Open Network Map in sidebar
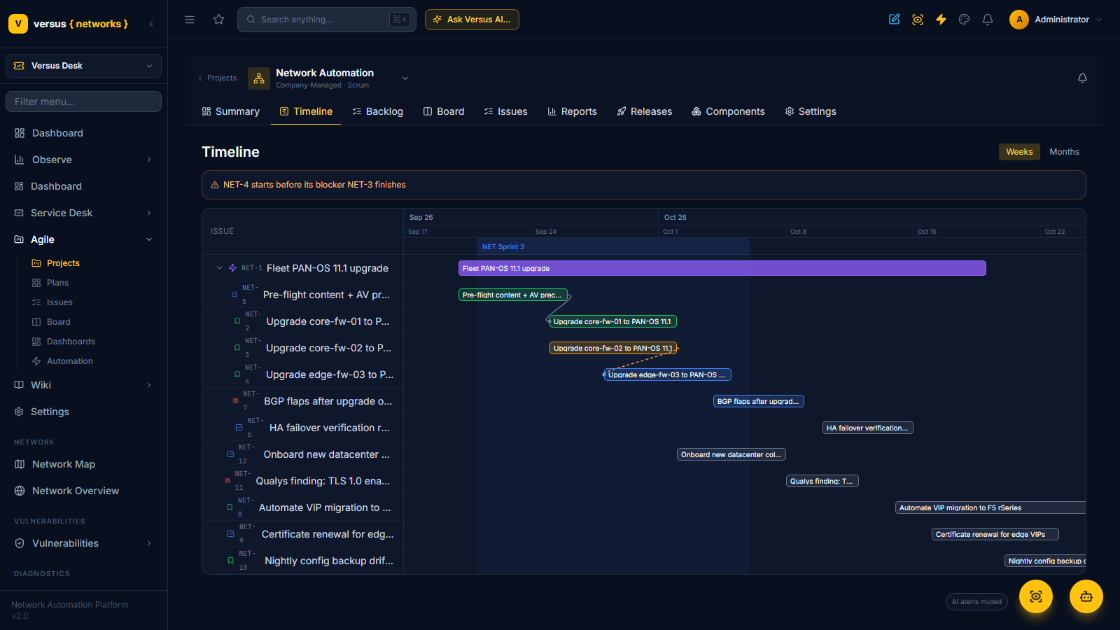 click(x=84, y=464)
